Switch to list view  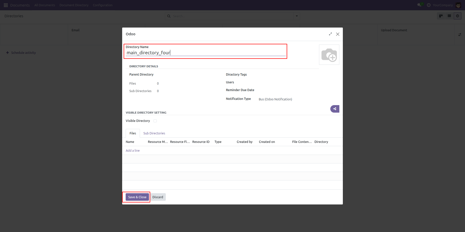click(x=449, y=16)
